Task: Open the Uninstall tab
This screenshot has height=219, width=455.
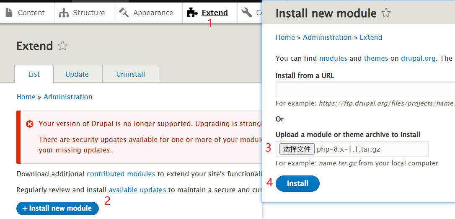Action: coord(131,74)
